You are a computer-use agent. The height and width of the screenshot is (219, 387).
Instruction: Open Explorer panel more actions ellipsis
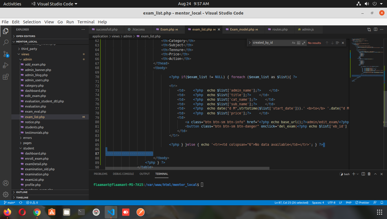[x=83, y=29]
